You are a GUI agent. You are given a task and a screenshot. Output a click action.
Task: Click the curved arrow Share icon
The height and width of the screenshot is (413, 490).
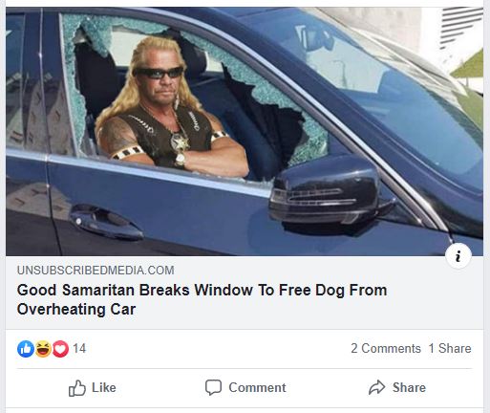[x=377, y=387]
